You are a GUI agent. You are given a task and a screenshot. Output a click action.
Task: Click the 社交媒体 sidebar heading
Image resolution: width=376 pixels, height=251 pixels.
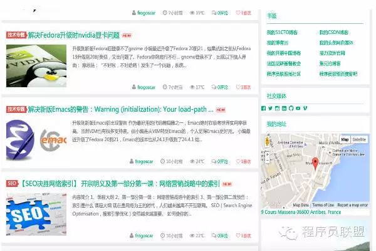coord(276,96)
